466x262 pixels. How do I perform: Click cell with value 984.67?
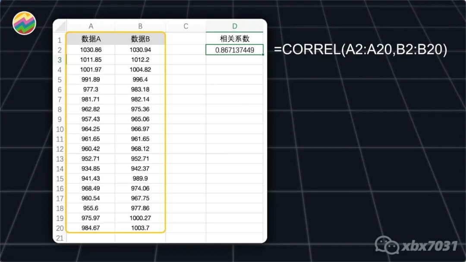91,228
